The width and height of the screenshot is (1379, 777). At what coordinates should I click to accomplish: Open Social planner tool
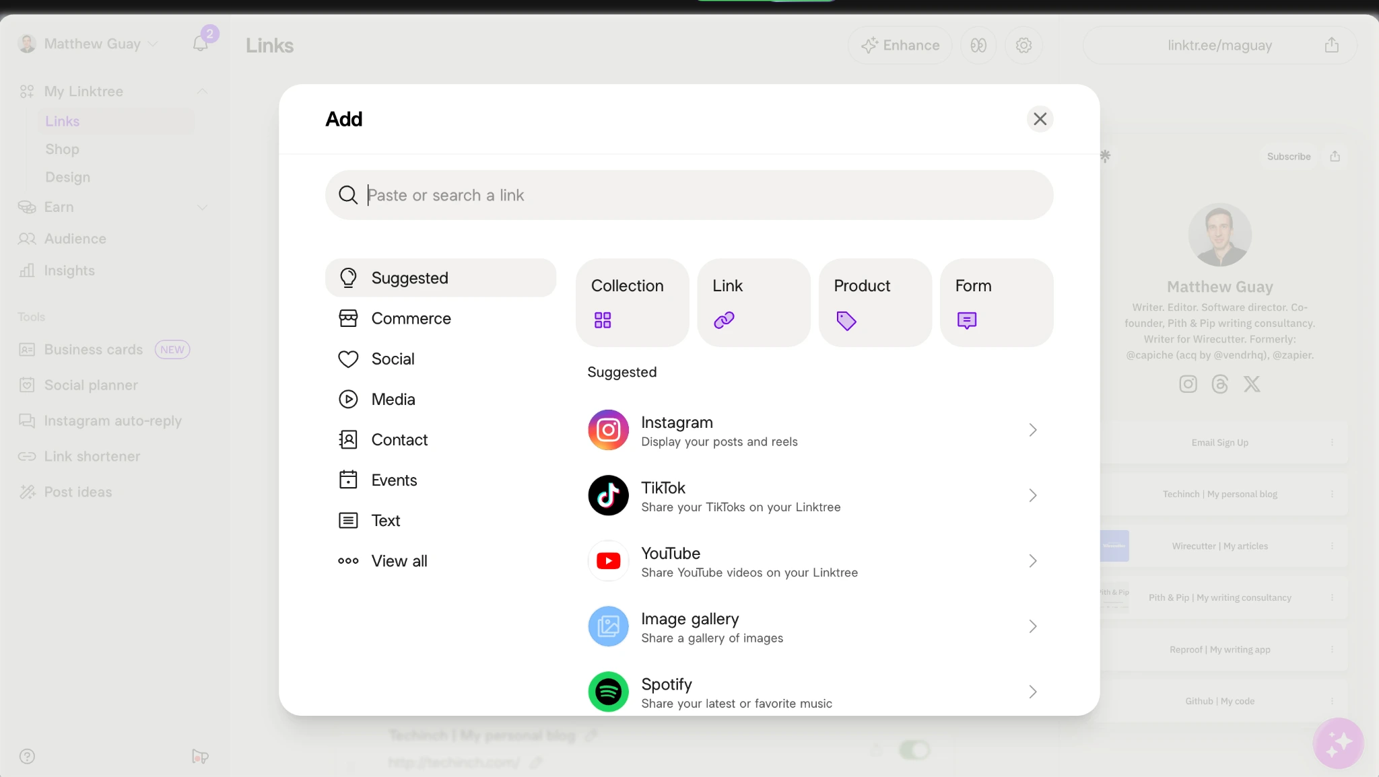click(78, 385)
